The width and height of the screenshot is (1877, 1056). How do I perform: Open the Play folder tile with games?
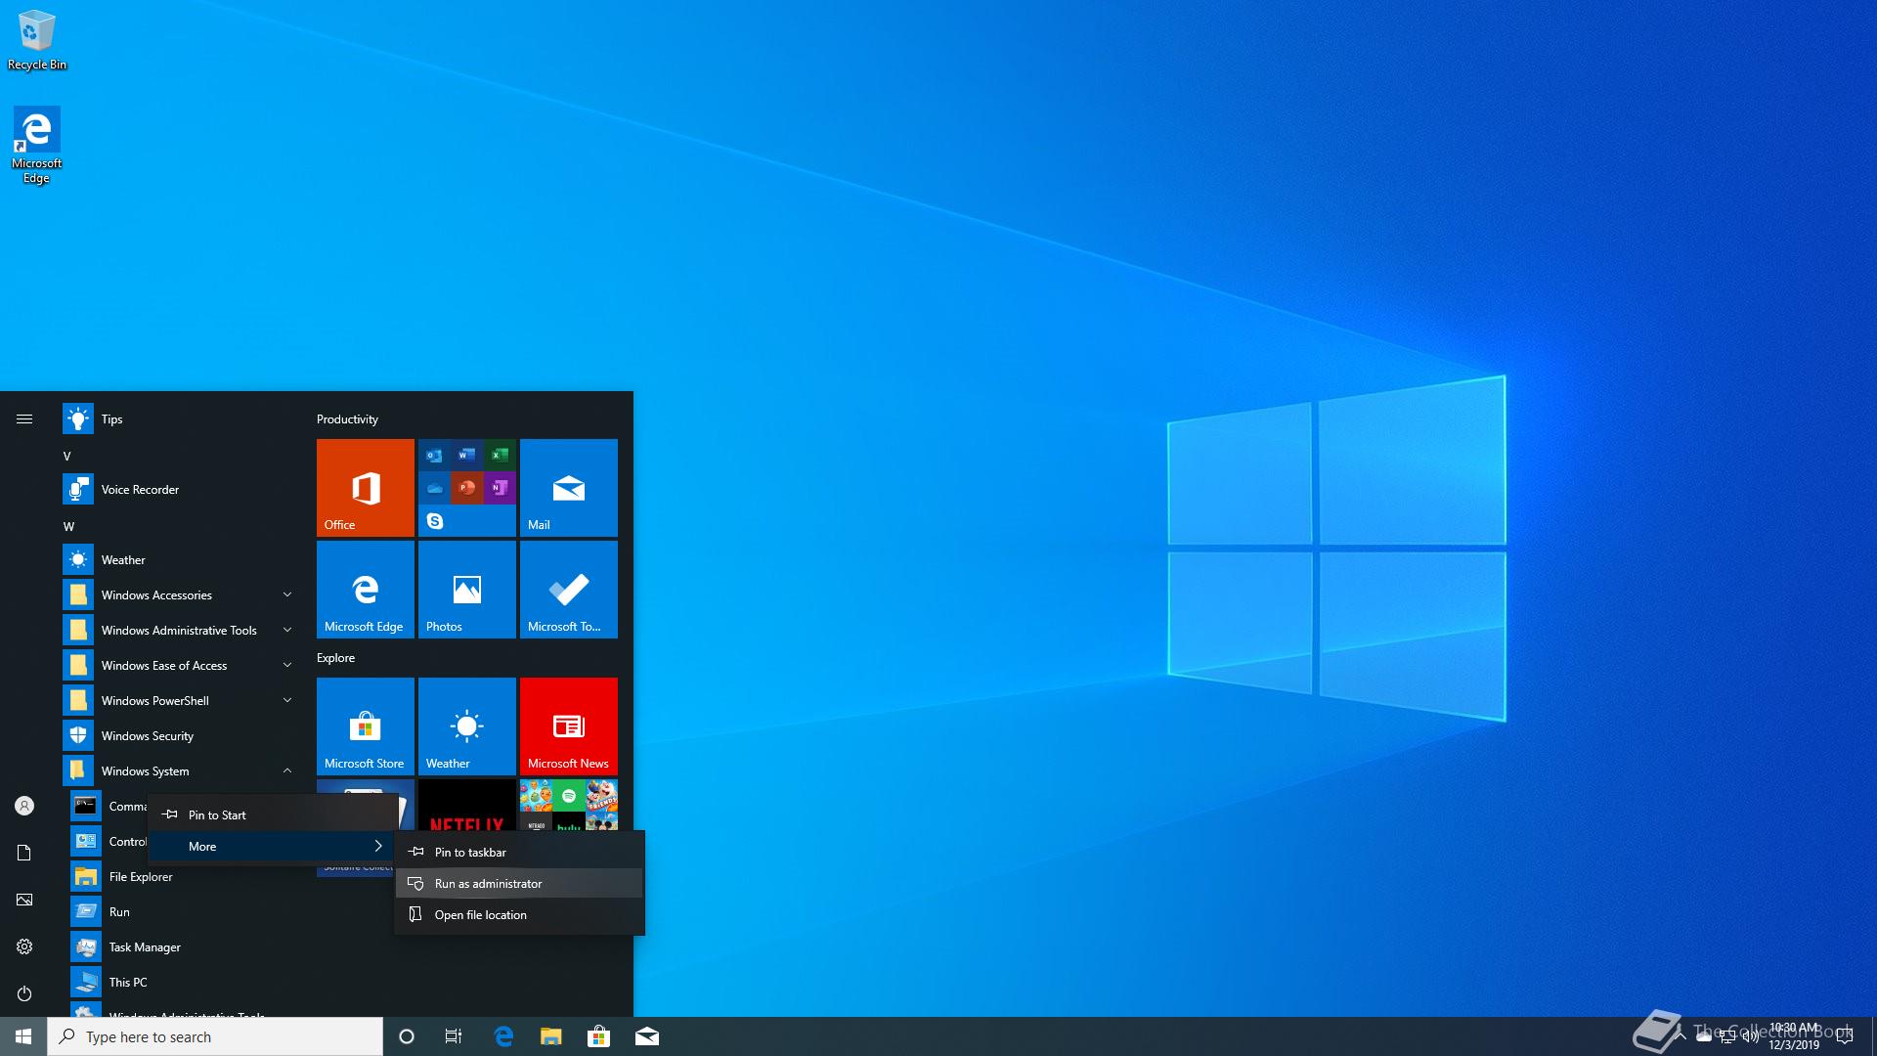(569, 805)
